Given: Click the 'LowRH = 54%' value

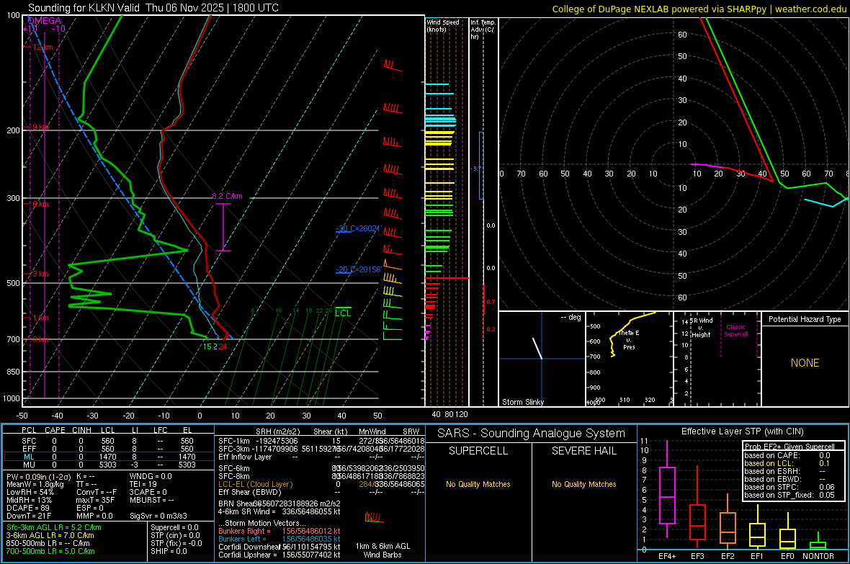Looking at the screenshot, I should coord(30,492).
